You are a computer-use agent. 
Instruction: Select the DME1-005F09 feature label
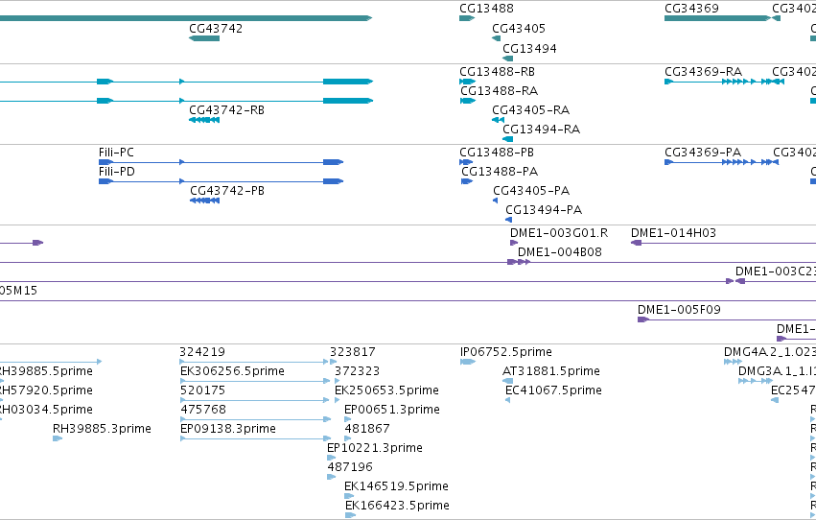(679, 310)
